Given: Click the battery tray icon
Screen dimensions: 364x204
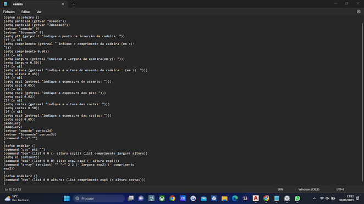Looking at the screenshot, I should (333, 199).
